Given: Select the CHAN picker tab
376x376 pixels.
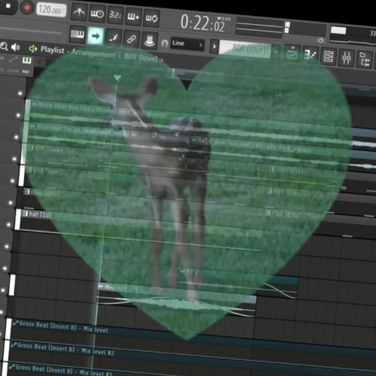Looking at the screenshot, I should tap(13, 71).
